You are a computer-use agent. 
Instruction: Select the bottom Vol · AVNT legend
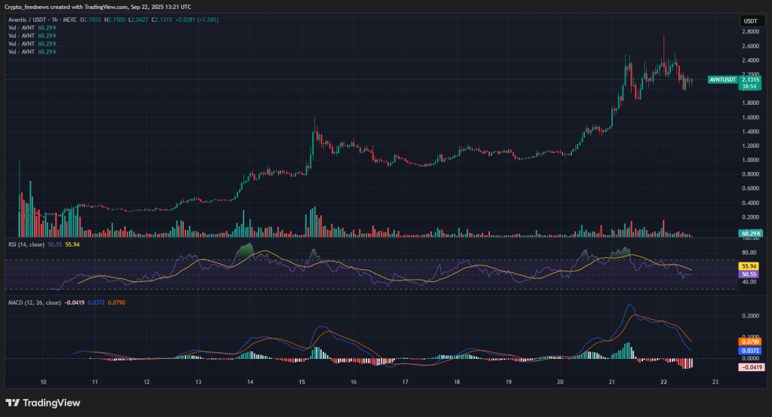pos(21,52)
